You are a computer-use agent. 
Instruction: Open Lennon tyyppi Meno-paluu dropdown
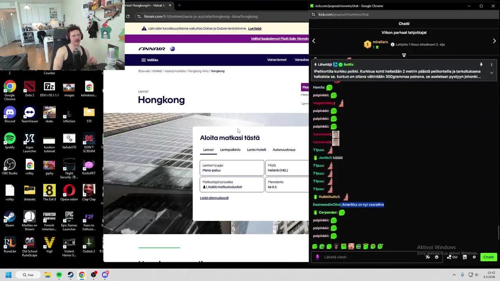[232, 168]
